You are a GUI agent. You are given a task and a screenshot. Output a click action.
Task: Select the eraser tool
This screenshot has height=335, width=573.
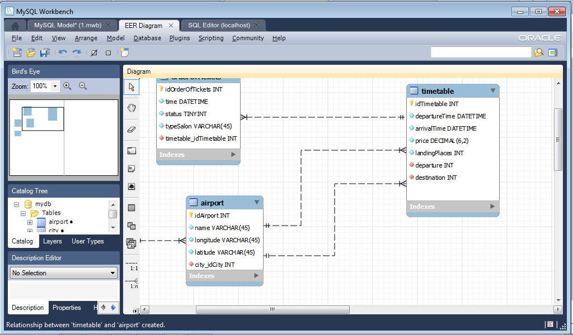[x=131, y=130]
